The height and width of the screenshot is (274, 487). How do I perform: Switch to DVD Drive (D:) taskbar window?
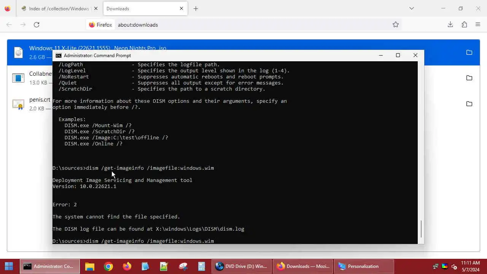tap(242, 266)
